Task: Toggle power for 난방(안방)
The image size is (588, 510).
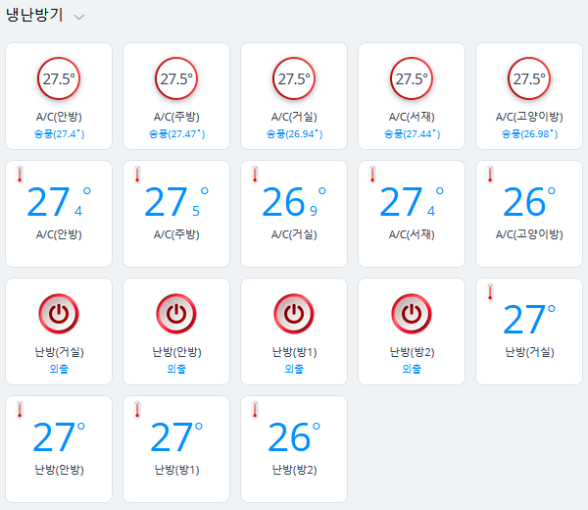Action: (x=176, y=314)
